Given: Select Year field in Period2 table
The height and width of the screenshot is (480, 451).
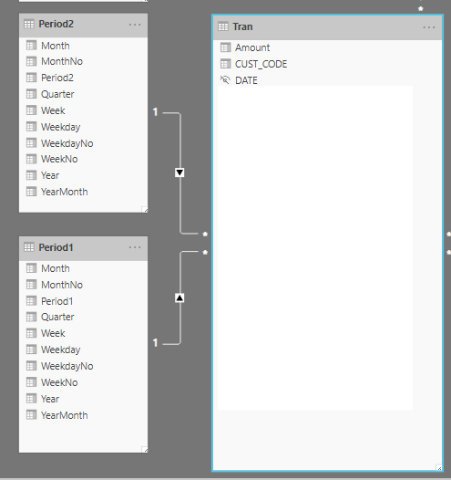Looking at the screenshot, I should (x=50, y=175).
